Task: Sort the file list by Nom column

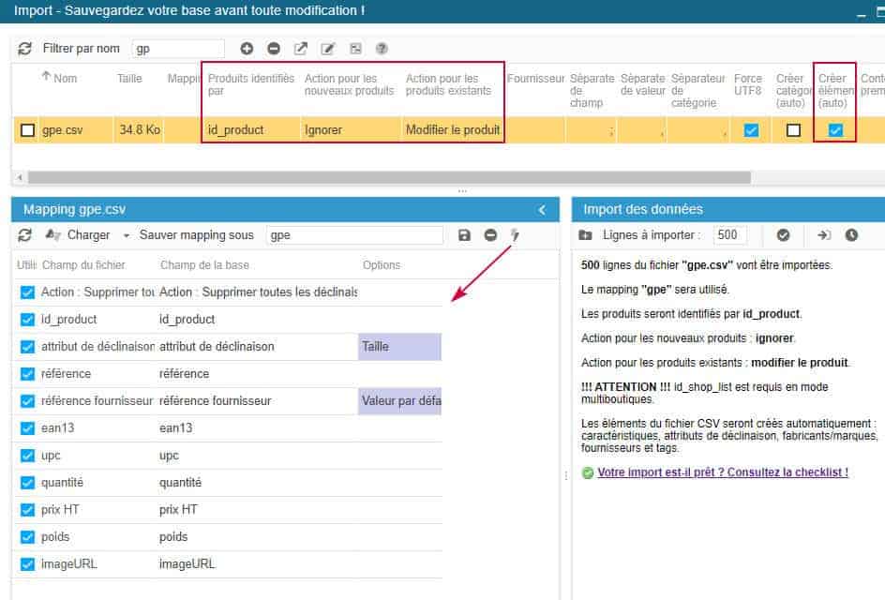Action: point(65,79)
